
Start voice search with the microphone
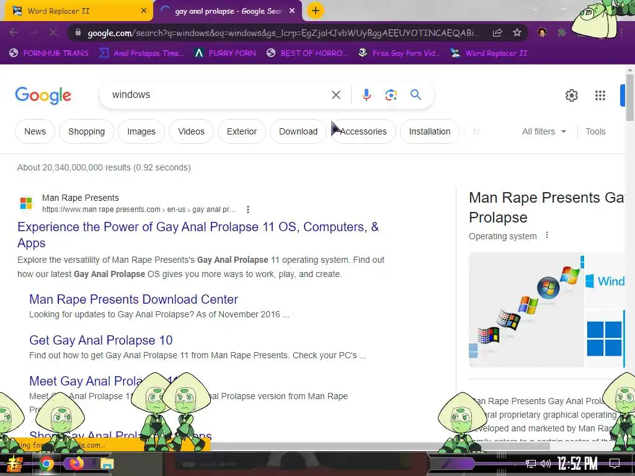click(x=366, y=95)
